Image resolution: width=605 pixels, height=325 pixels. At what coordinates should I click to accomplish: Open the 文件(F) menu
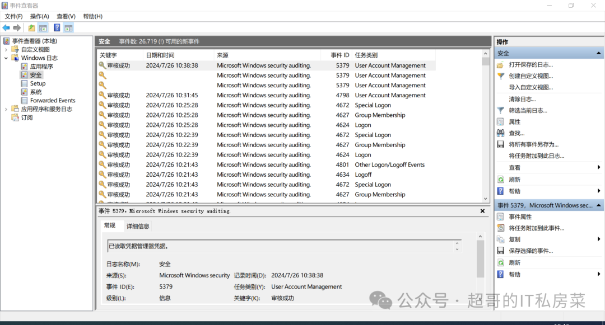pos(13,16)
